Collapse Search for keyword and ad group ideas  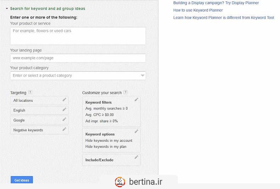(7, 9)
